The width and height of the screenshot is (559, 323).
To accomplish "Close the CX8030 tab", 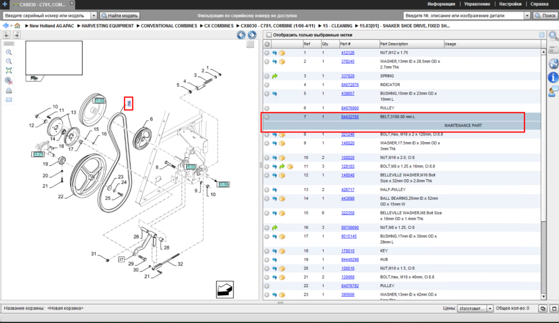I will pos(72,3).
